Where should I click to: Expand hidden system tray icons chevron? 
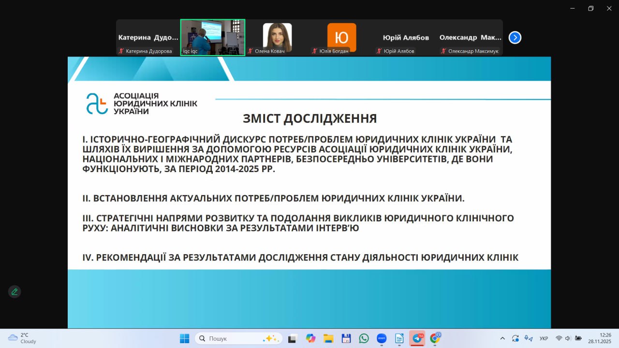tap(502, 338)
